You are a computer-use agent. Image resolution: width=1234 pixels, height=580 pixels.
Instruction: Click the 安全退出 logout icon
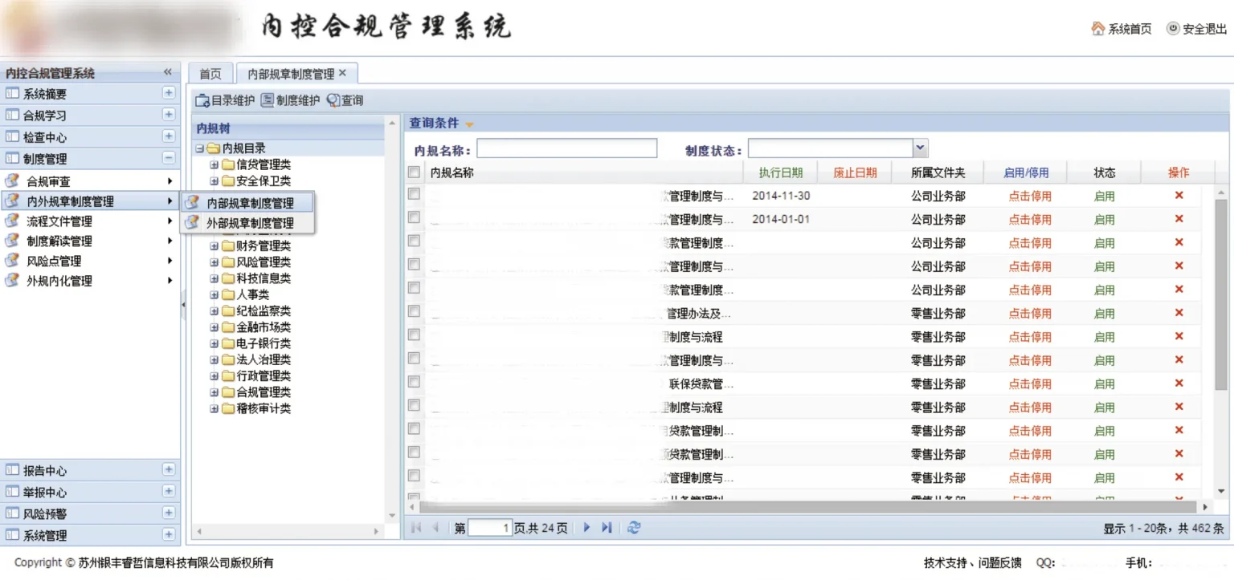(1173, 29)
